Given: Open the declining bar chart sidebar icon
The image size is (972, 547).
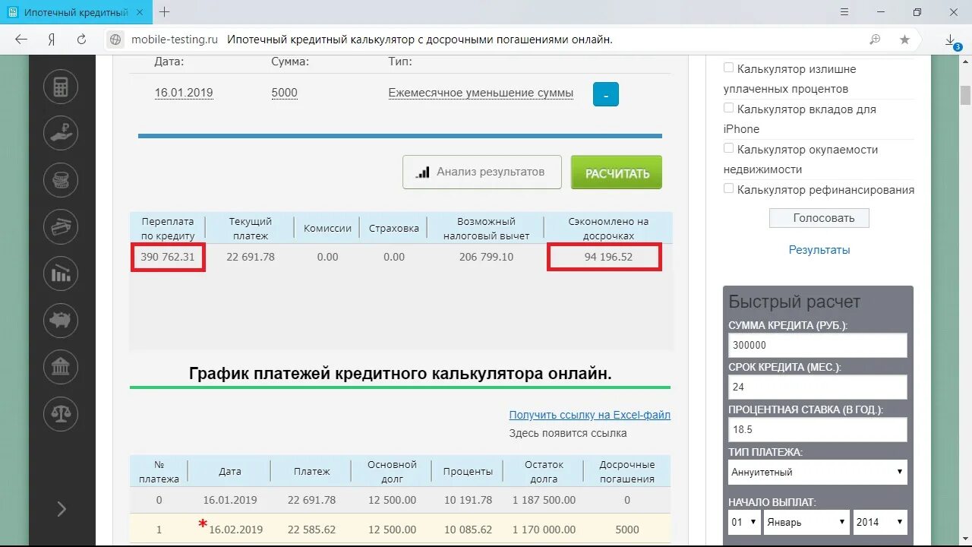Looking at the screenshot, I should (x=61, y=273).
